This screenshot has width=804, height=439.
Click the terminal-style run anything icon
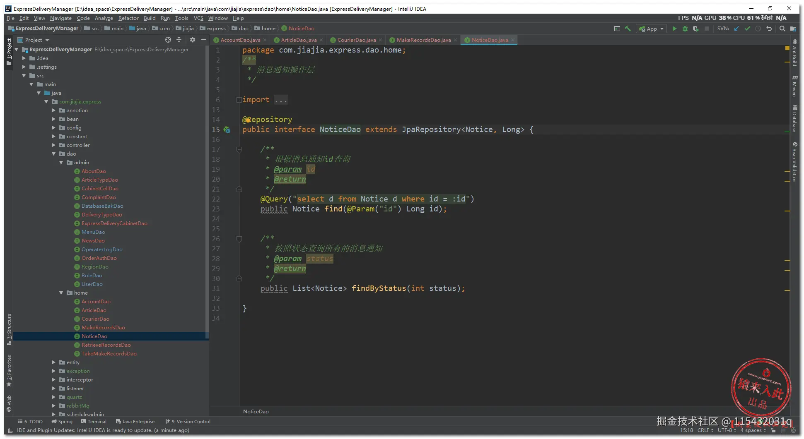point(617,29)
